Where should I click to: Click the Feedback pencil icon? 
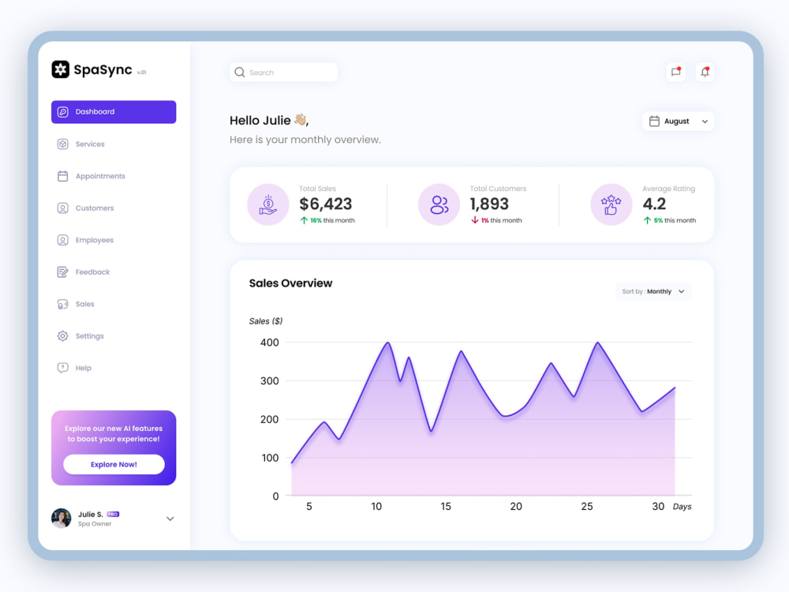(x=63, y=272)
